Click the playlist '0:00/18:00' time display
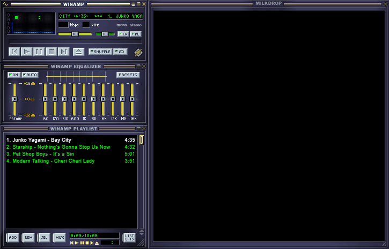389x249 pixels. coord(94,236)
